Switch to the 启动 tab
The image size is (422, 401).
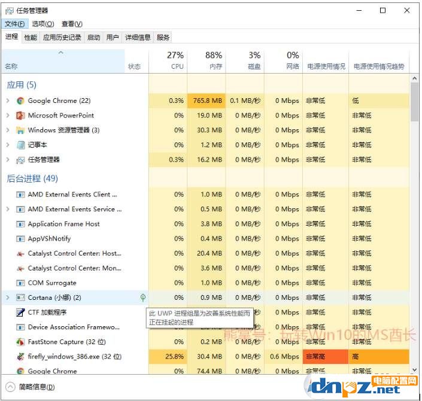click(93, 38)
